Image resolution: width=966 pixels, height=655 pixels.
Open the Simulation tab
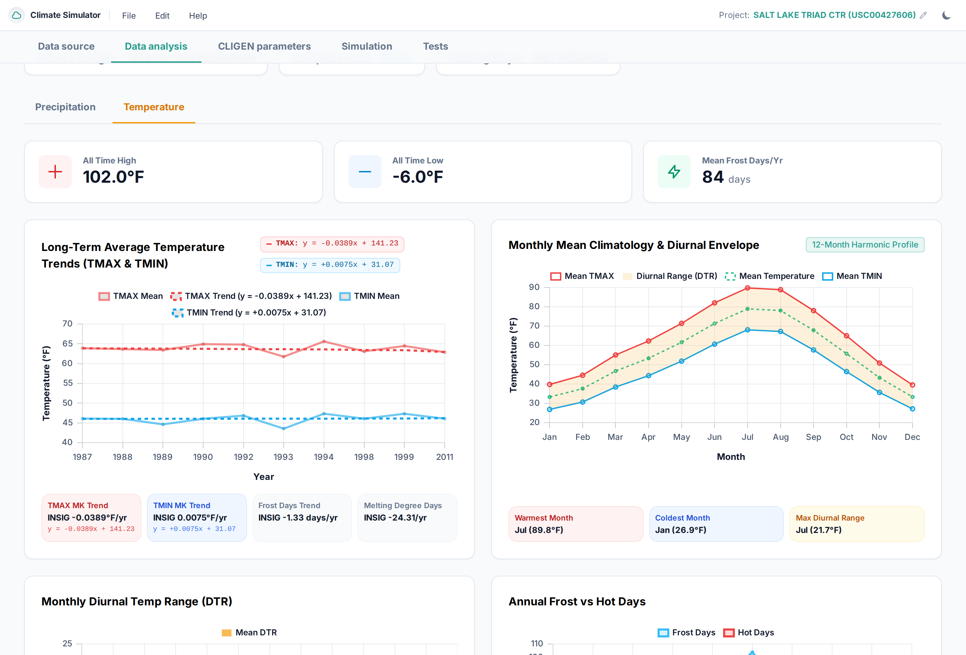[x=367, y=47]
